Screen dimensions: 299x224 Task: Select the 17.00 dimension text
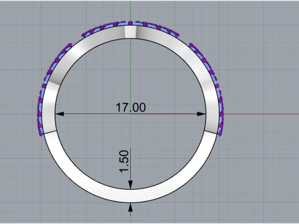click(x=131, y=107)
